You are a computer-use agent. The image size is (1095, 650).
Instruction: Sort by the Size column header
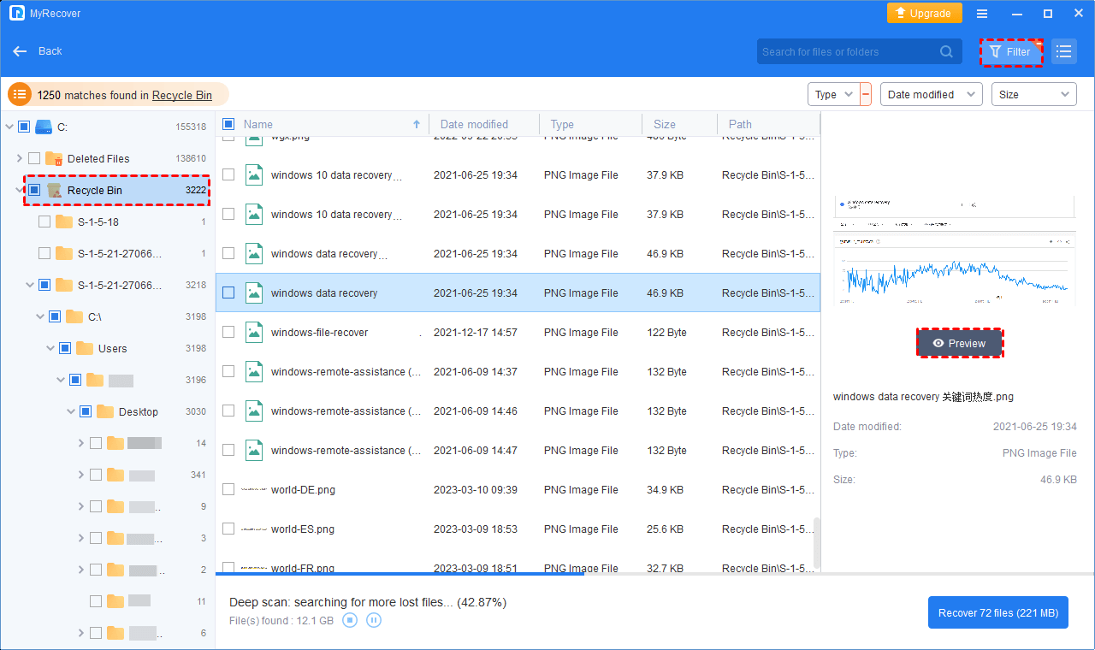(665, 124)
